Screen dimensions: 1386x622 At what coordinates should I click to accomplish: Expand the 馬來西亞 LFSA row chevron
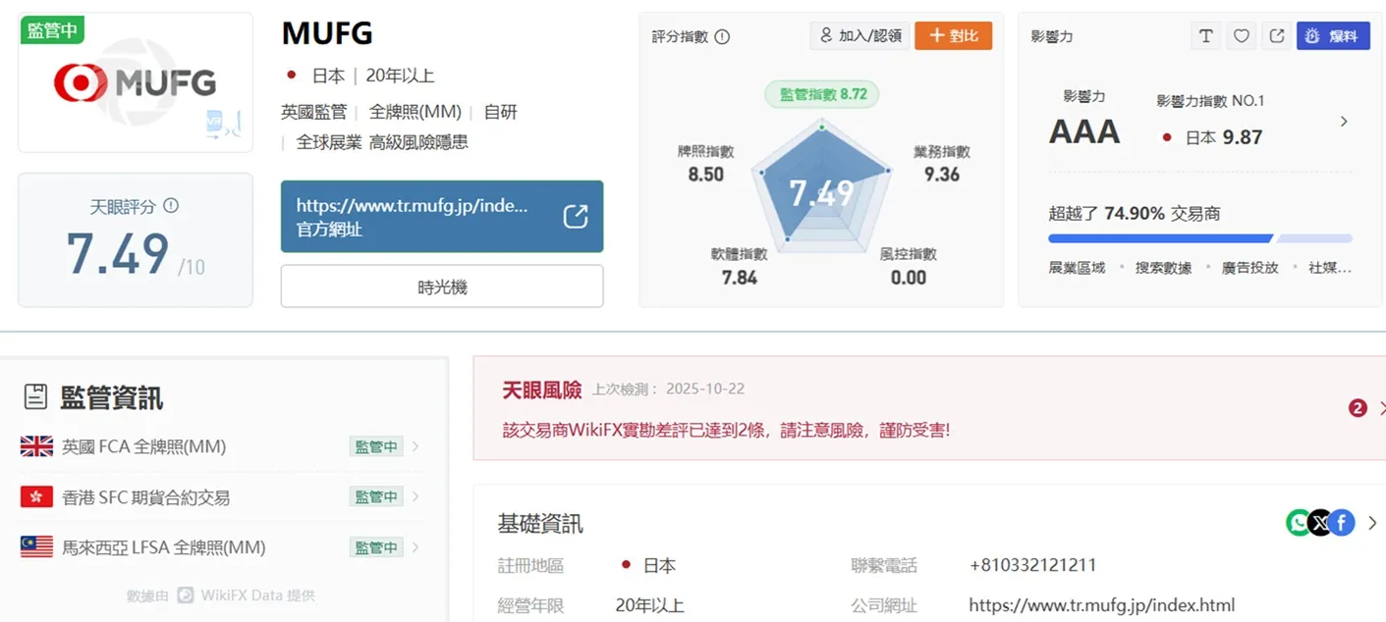(416, 547)
